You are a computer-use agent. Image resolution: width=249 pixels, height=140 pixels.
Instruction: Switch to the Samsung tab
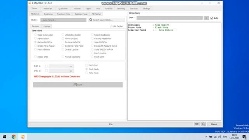[121, 9]
